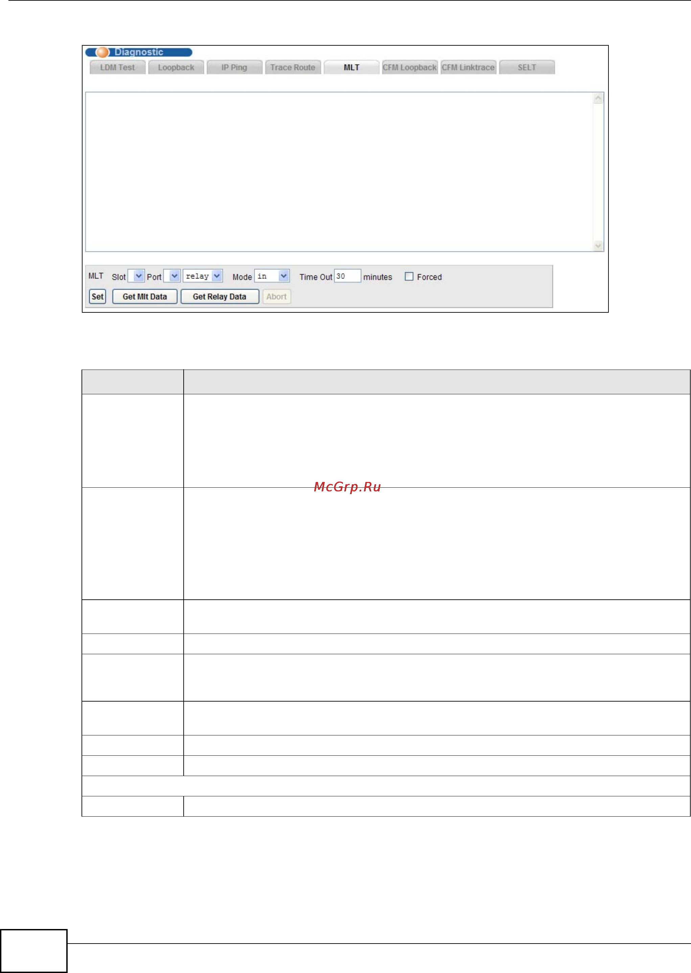Open the Loopback tab
This screenshot has width=691, height=973.
tap(176, 68)
